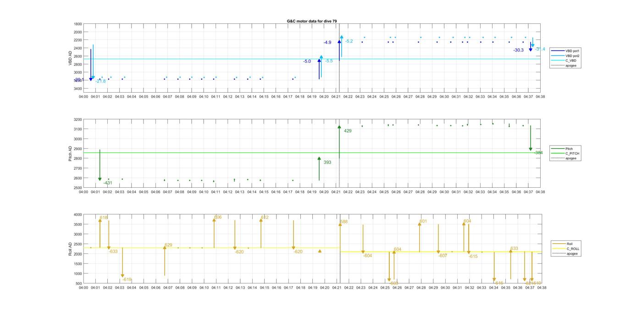642x318 pixels.
Task: Select the '618' roll data label
Action: 104,218
